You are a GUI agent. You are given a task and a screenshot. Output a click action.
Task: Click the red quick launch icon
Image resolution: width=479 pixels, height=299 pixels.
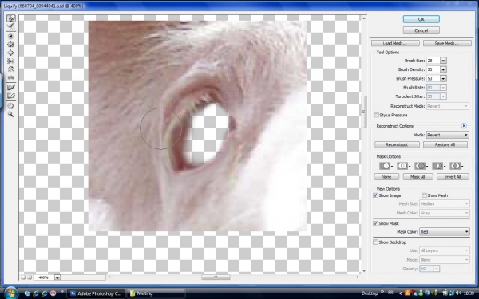tap(53, 293)
